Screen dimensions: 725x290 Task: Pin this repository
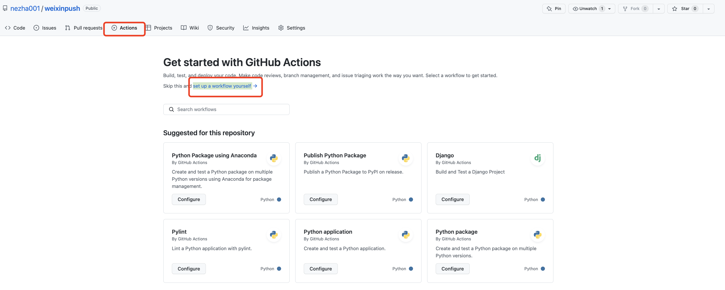point(554,9)
